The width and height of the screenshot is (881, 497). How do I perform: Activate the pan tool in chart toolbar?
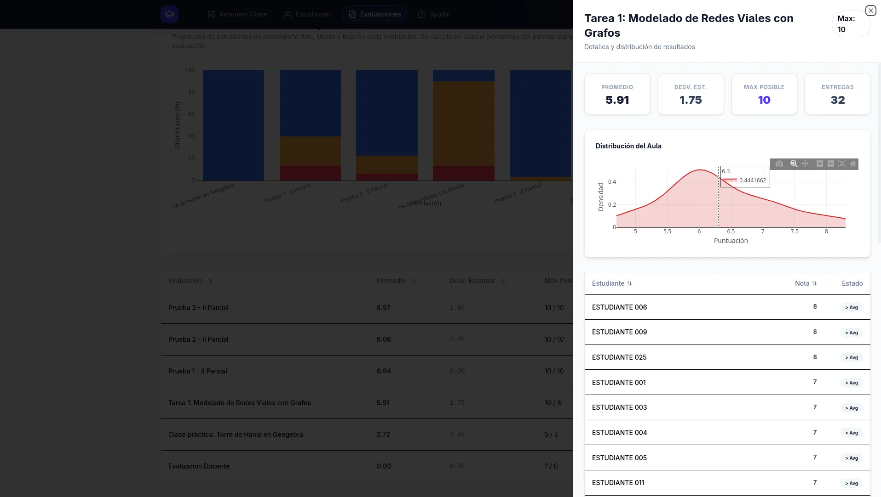pyautogui.click(x=805, y=164)
